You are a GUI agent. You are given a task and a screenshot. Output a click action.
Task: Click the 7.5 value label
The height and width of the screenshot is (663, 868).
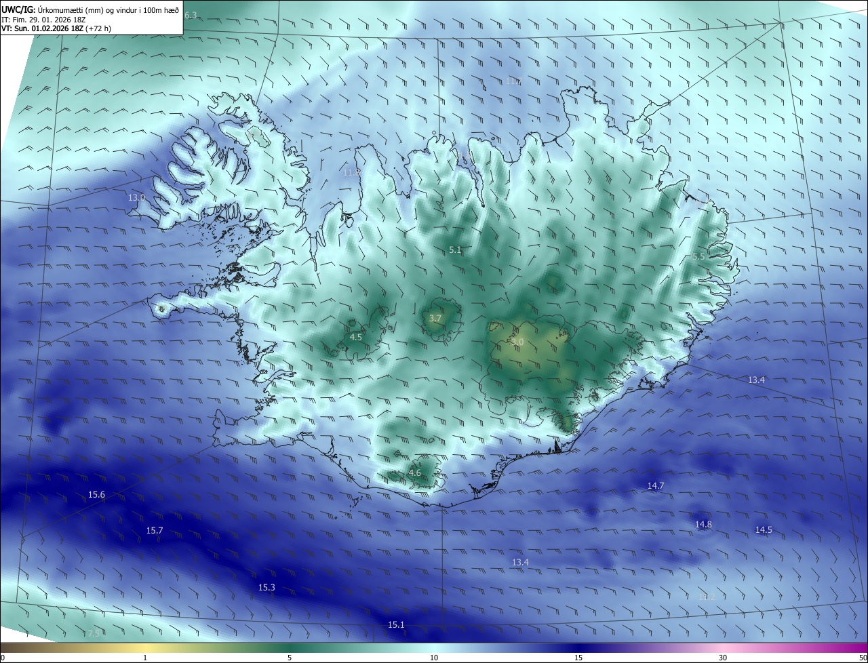[94, 634]
